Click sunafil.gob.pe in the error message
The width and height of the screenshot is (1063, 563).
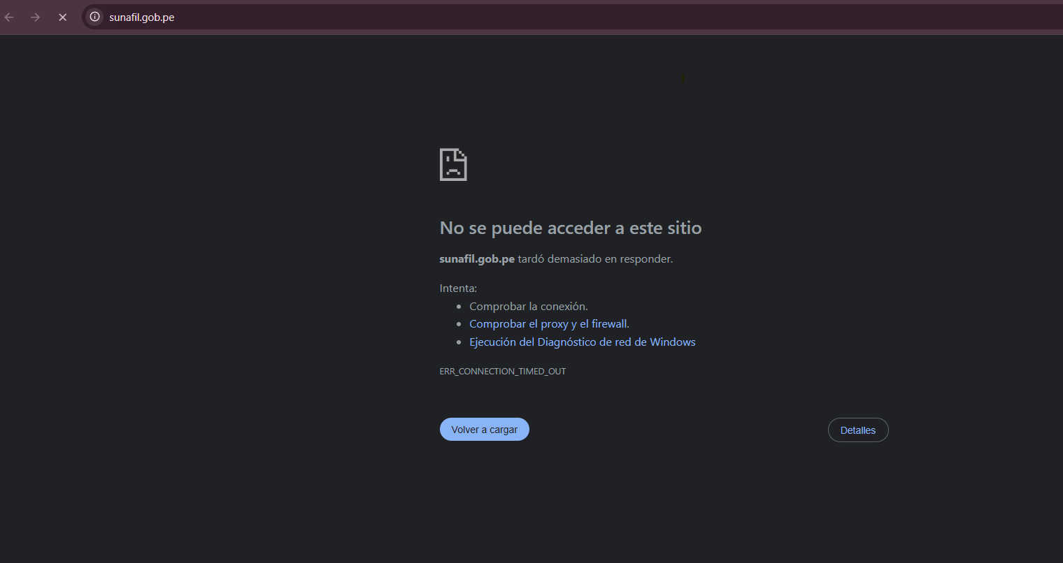click(x=477, y=258)
